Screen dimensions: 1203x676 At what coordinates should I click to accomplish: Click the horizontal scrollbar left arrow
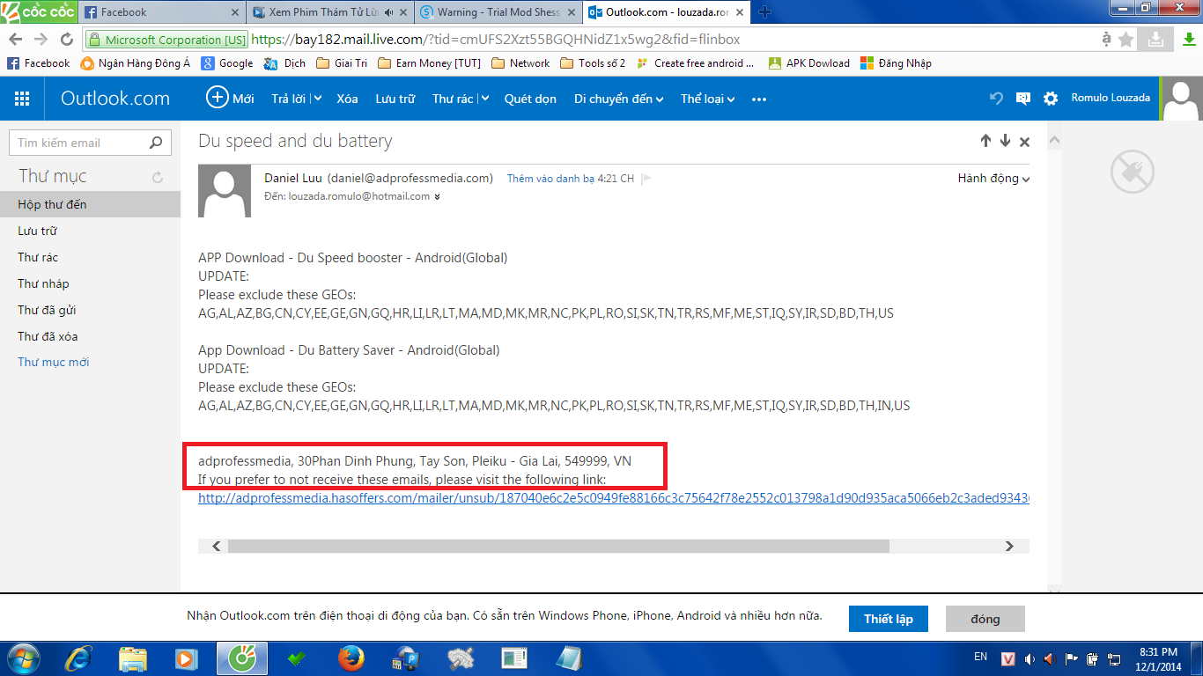coord(217,547)
